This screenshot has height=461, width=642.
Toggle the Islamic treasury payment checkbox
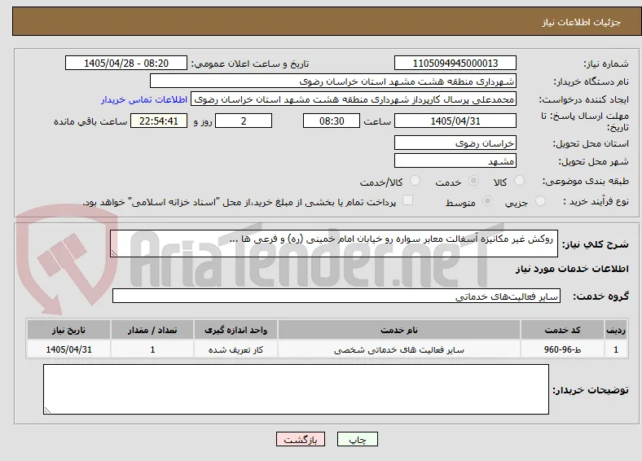408,200
